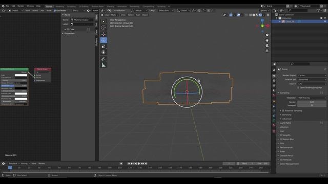The image size is (328, 184).
Task: Open the Help menu
Action: click(x=38, y=6)
